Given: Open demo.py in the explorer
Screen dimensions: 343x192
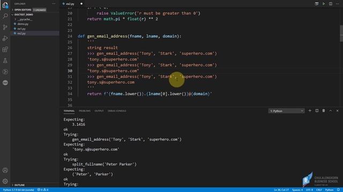Looking at the screenshot, I should pyautogui.click(x=23, y=24).
